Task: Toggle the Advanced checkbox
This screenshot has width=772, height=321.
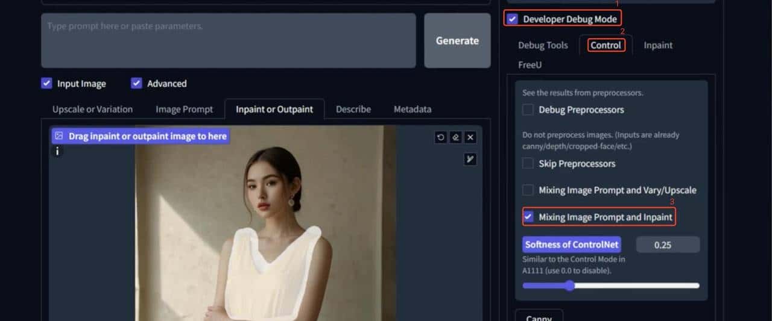Action: tap(137, 84)
